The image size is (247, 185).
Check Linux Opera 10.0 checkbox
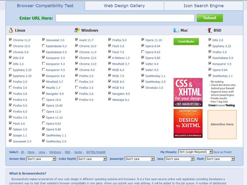point(43,99)
